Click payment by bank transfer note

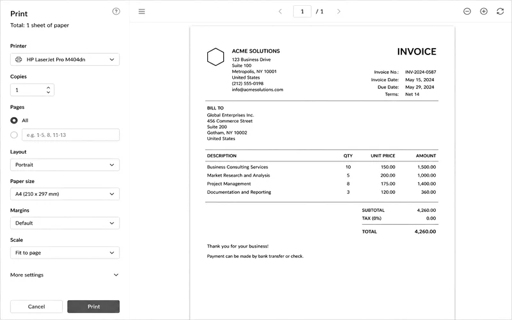click(x=255, y=257)
